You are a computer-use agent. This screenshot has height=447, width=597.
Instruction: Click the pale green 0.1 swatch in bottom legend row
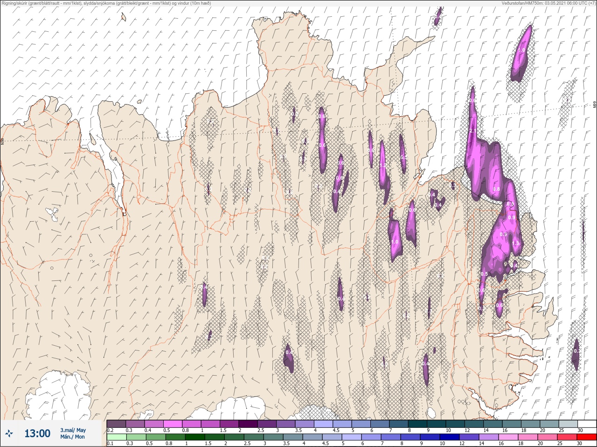coord(116,437)
